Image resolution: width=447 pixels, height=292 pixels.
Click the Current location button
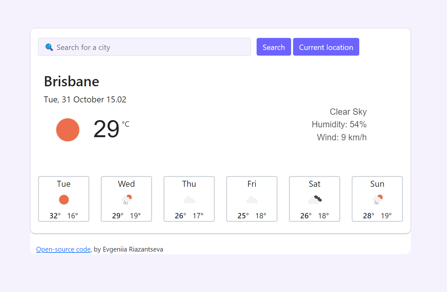coord(326,47)
